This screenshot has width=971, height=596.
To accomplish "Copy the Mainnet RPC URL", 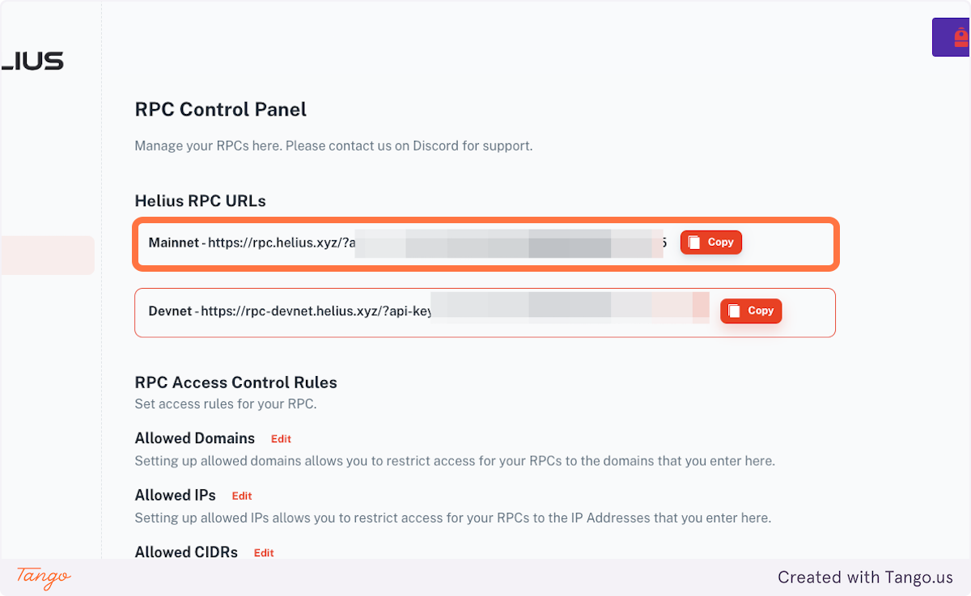I will click(x=710, y=242).
